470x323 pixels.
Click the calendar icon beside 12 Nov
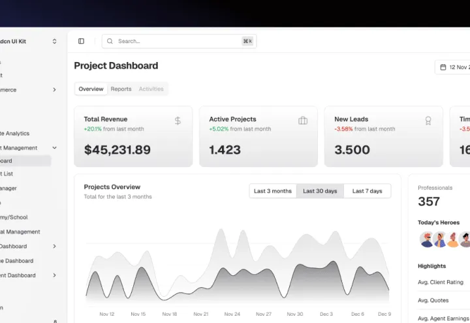(x=443, y=67)
